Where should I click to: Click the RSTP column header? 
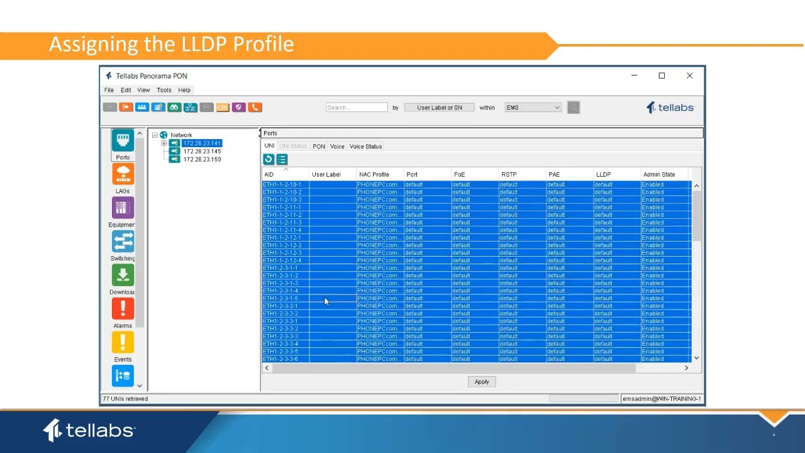tap(522, 174)
